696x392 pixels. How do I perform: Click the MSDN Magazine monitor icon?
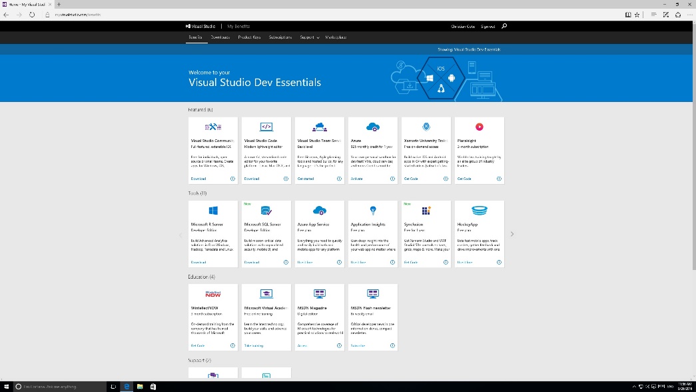[320, 294]
